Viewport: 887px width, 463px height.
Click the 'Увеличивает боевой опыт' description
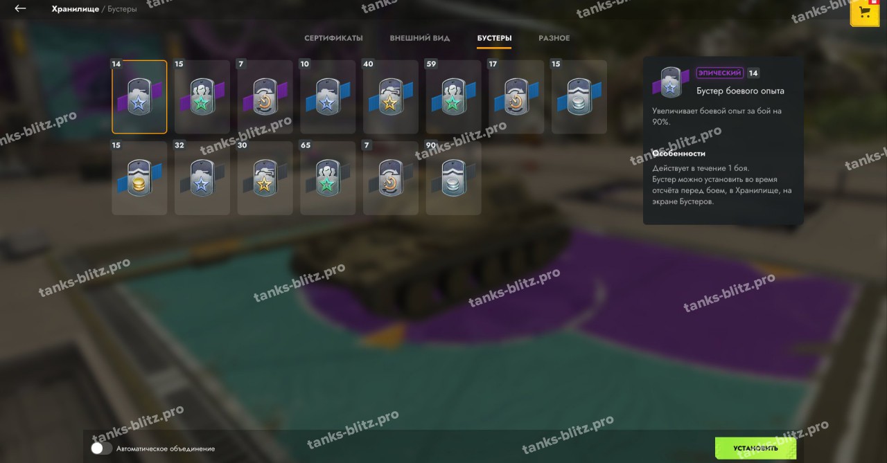tap(717, 116)
